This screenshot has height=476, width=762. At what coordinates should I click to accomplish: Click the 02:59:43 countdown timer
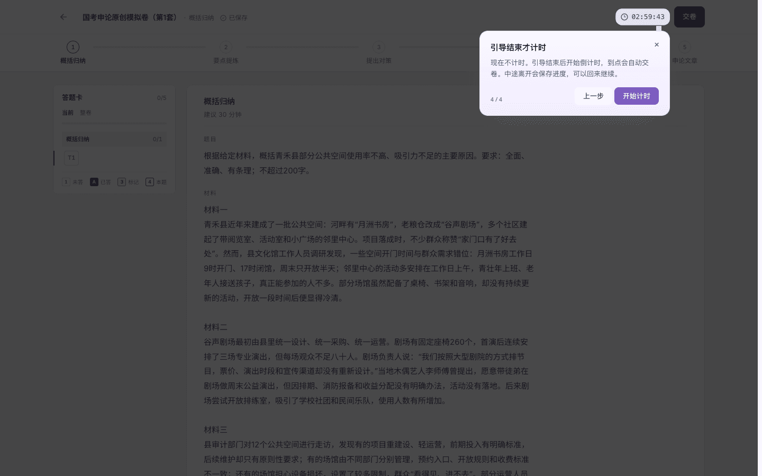coord(643,17)
